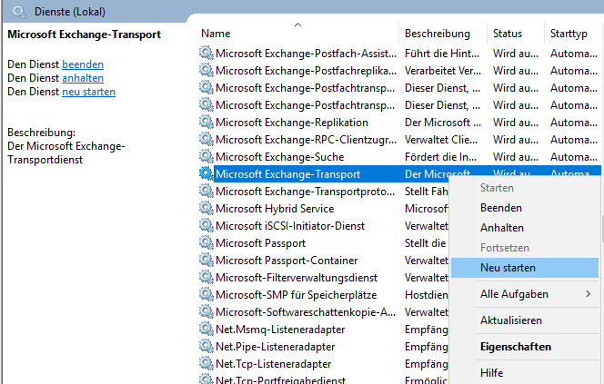This screenshot has width=604, height=384.
Task: Choose Anhalten in the context menu
Action: 524,228
